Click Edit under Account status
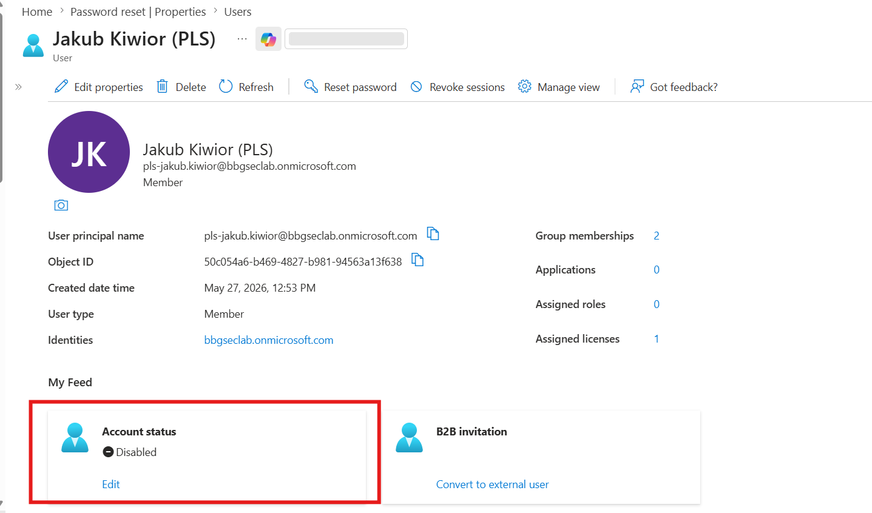872x513 pixels. [x=111, y=485]
